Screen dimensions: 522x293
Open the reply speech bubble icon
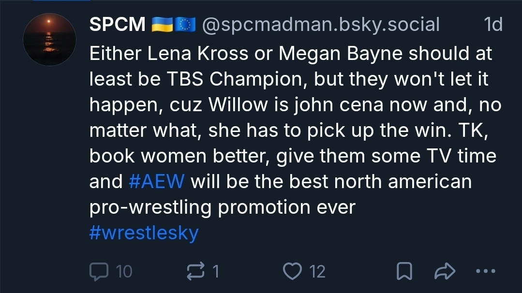point(99,271)
